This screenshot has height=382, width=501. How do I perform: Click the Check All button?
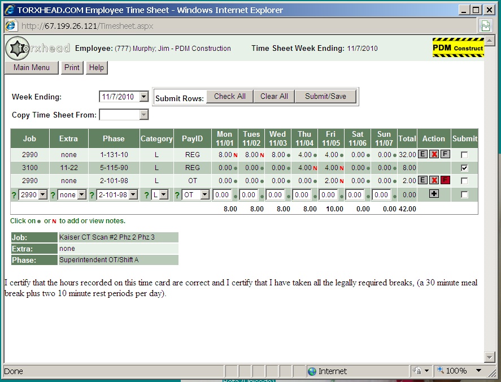coord(229,97)
